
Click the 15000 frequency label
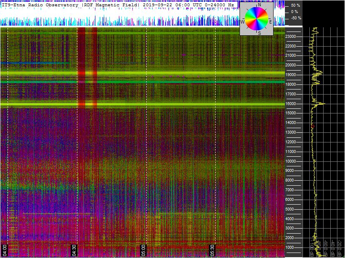(291, 113)
